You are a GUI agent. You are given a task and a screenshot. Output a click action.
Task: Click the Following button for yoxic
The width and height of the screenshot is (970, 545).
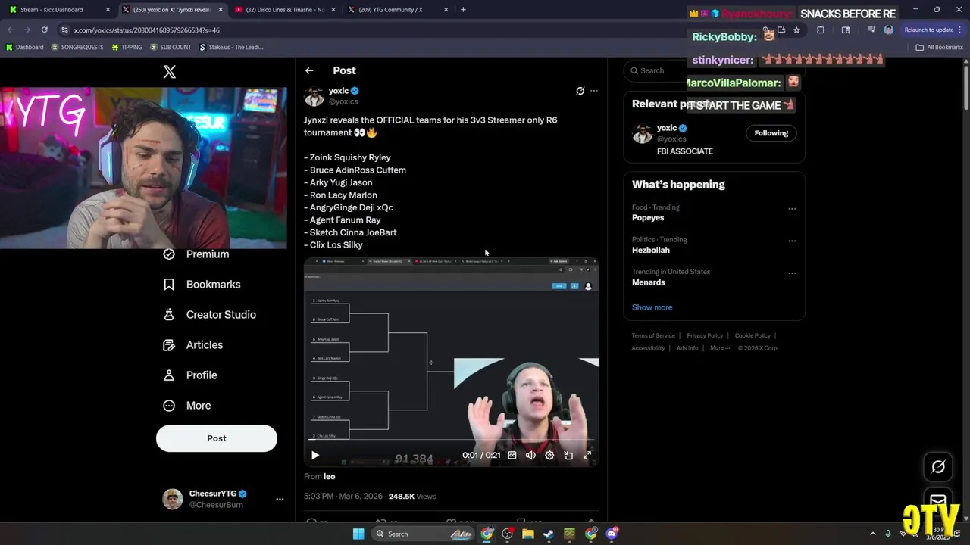[x=771, y=133]
